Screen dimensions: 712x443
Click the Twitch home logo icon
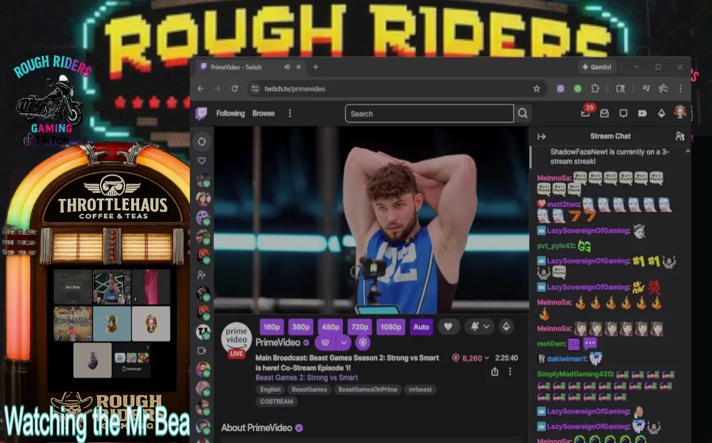[x=201, y=113]
